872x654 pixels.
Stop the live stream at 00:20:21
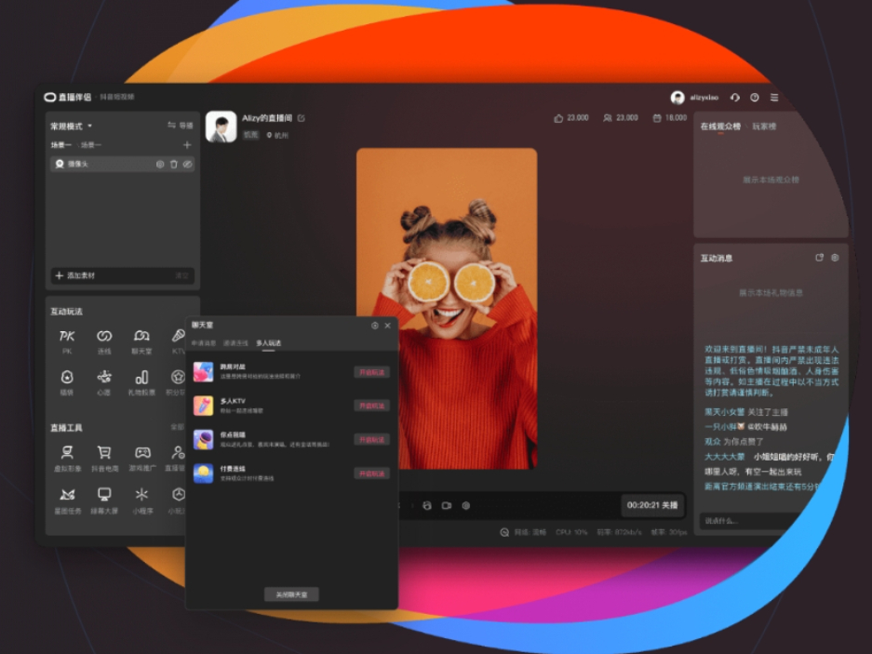652,505
